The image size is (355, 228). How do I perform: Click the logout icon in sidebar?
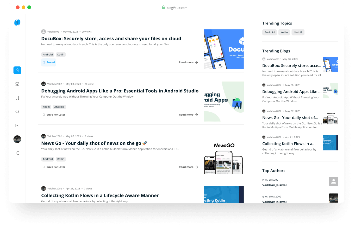(x=17, y=153)
